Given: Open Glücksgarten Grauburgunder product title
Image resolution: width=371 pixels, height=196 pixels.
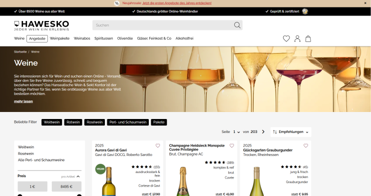Looking at the screenshot, I should (268, 150).
